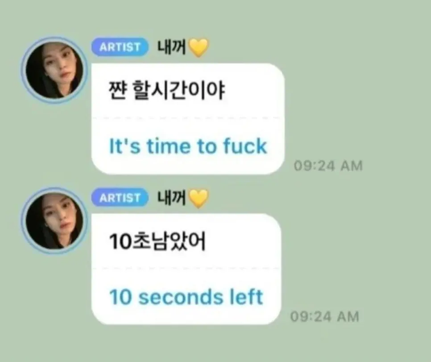Click the blue translation starting "It's time to"
The width and height of the screenshot is (431, 362).
(x=188, y=146)
